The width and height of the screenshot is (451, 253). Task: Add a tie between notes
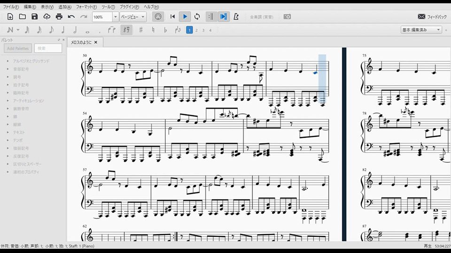tap(112, 30)
